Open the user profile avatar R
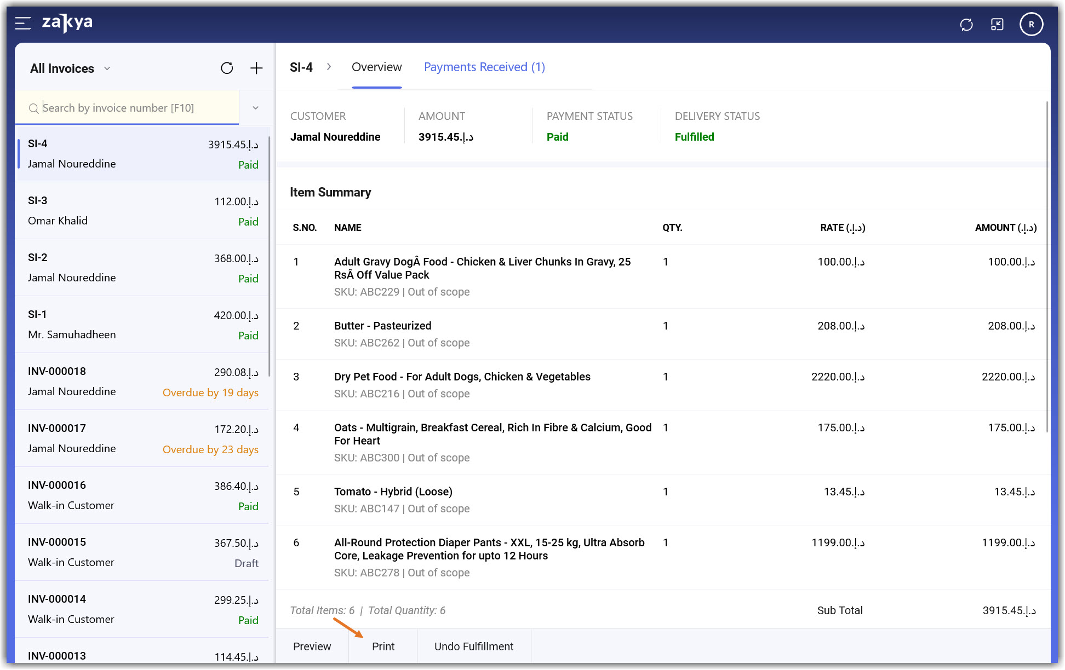Image resolution: width=1065 pixels, height=670 pixels. click(x=1031, y=25)
